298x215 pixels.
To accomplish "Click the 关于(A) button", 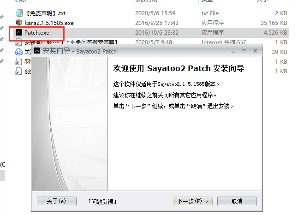I will [x=57, y=201].
